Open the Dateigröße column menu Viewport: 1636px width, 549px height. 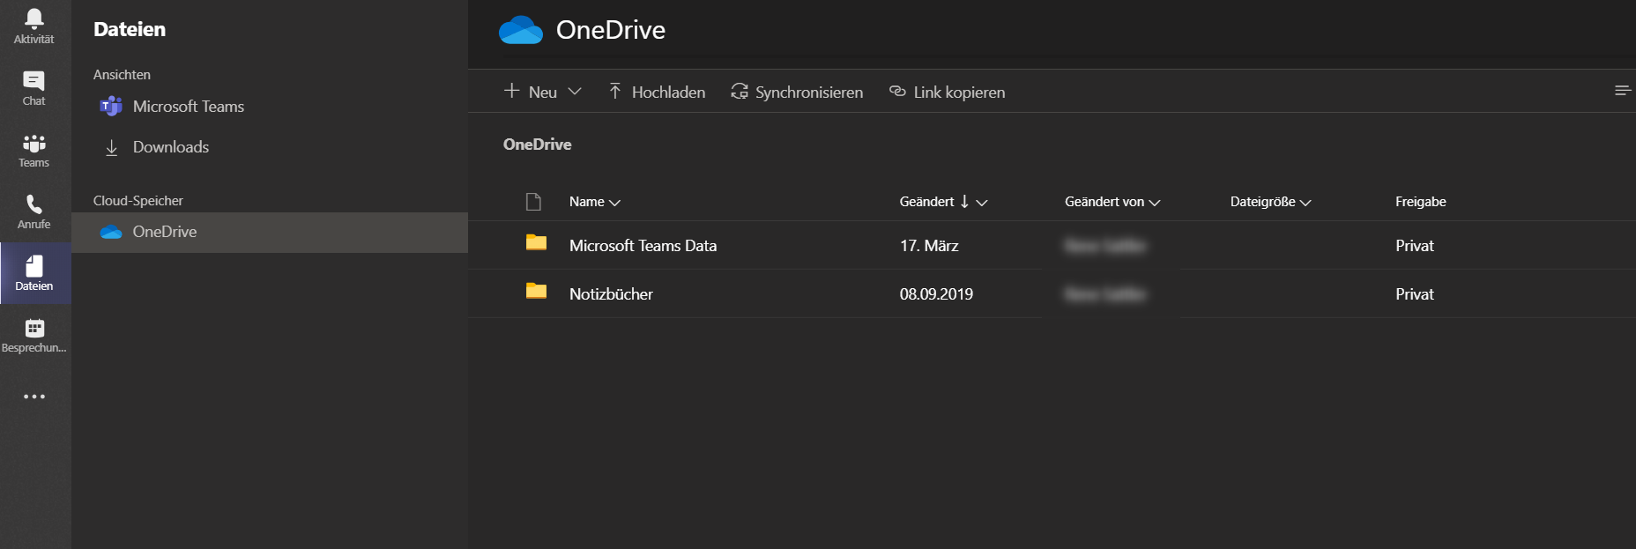1271,202
